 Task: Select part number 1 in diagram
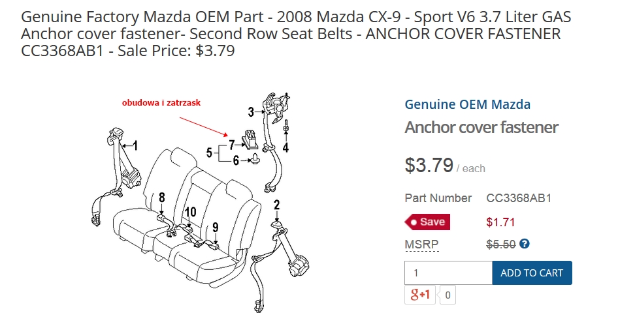click(x=135, y=145)
